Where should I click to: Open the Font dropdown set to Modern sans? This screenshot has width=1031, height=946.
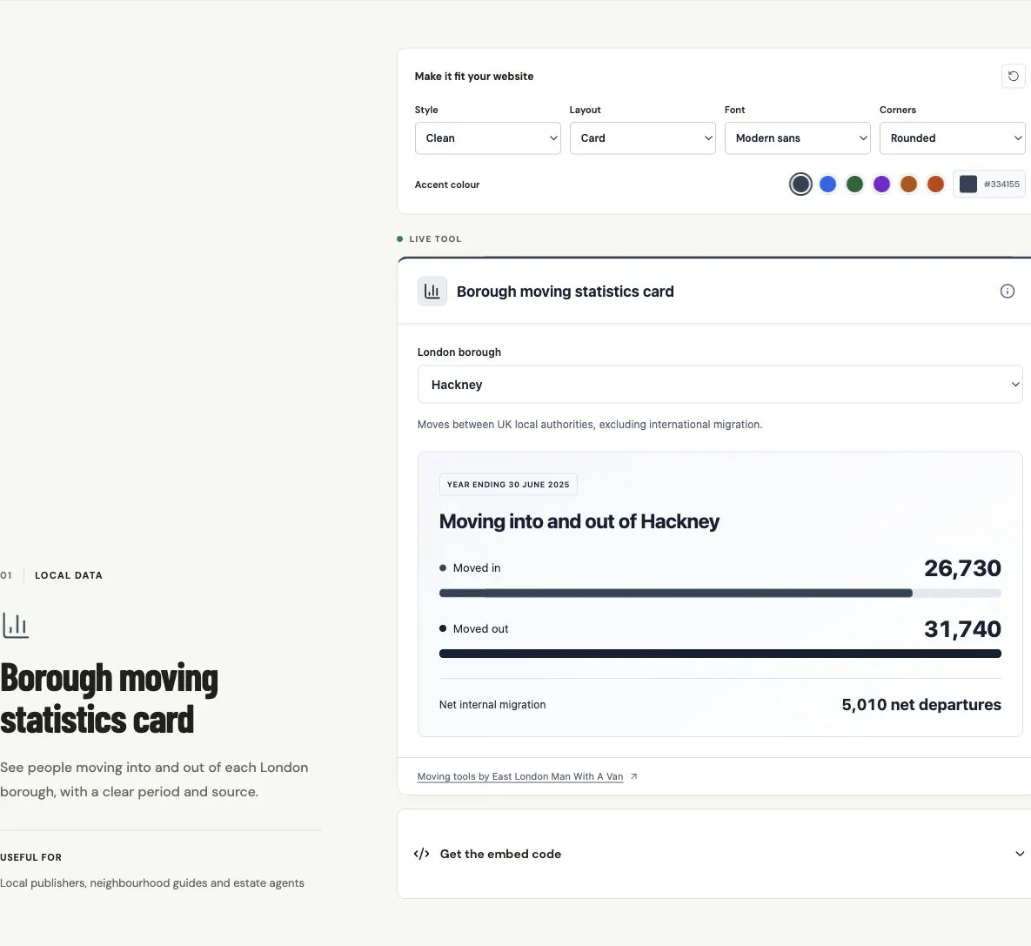click(798, 138)
